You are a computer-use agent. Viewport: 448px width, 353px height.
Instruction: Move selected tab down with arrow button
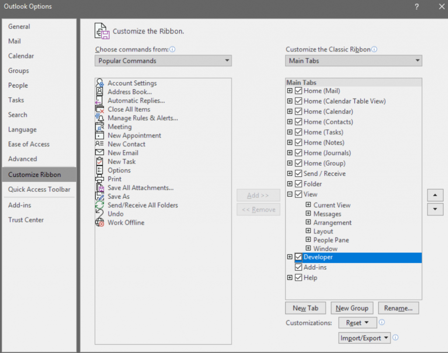click(435, 209)
